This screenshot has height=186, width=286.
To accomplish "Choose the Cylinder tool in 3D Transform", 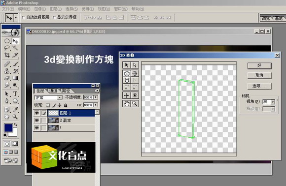I will (127, 80).
